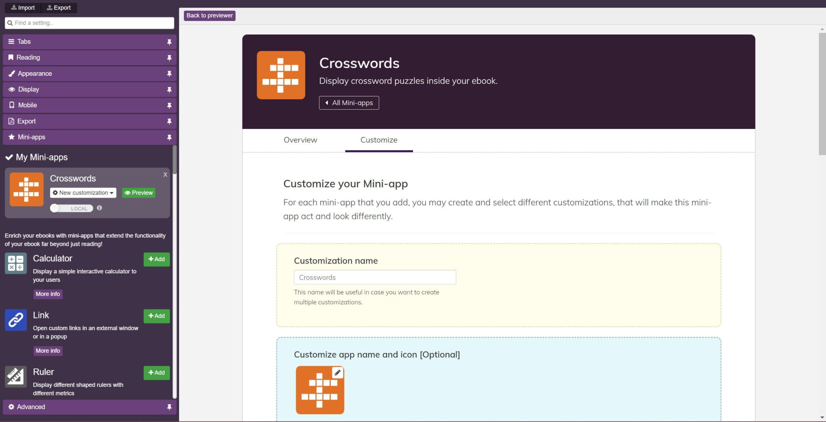Click the Calculator mini-app icon
Viewport: 826px width, 422px height.
coord(15,263)
